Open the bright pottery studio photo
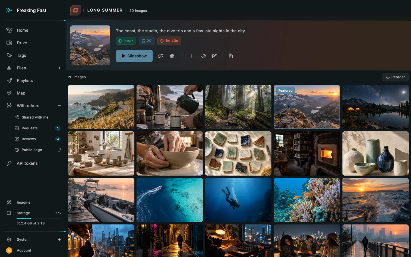The width and height of the screenshot is (411, 257). point(101,153)
